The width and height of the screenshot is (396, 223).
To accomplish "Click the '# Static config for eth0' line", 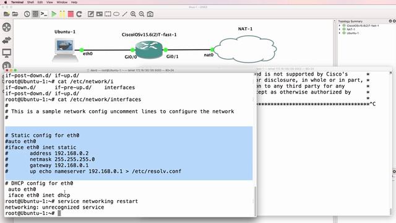I will [x=42, y=135].
